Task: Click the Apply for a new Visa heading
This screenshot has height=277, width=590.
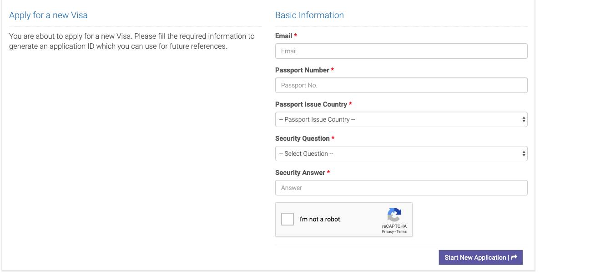Action: (48, 15)
